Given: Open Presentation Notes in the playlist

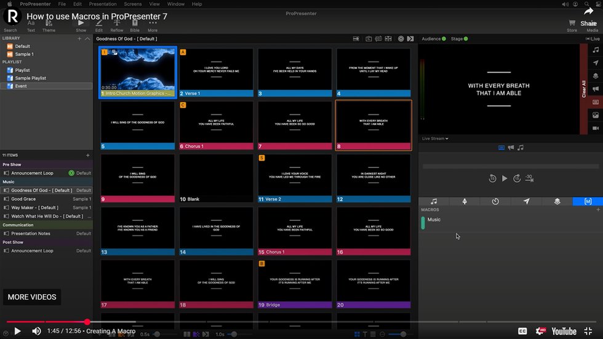Looking at the screenshot, I should click(46, 233).
